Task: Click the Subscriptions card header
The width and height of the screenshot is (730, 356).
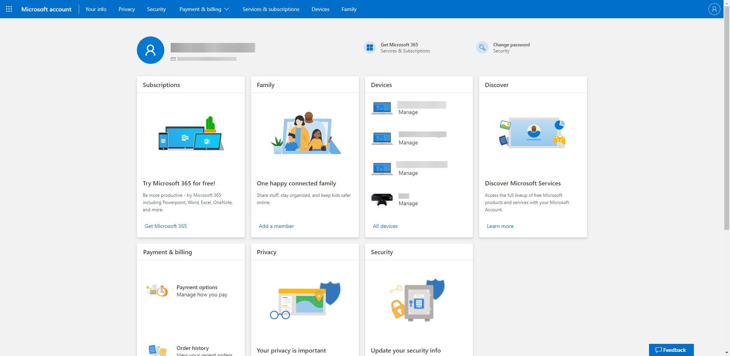Action: [x=191, y=85]
